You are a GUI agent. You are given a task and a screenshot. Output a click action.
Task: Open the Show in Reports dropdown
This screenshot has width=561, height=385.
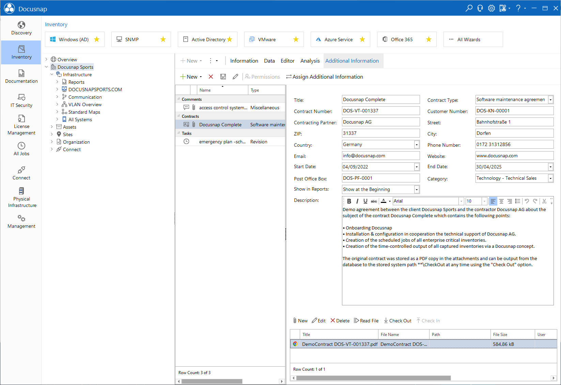click(417, 190)
